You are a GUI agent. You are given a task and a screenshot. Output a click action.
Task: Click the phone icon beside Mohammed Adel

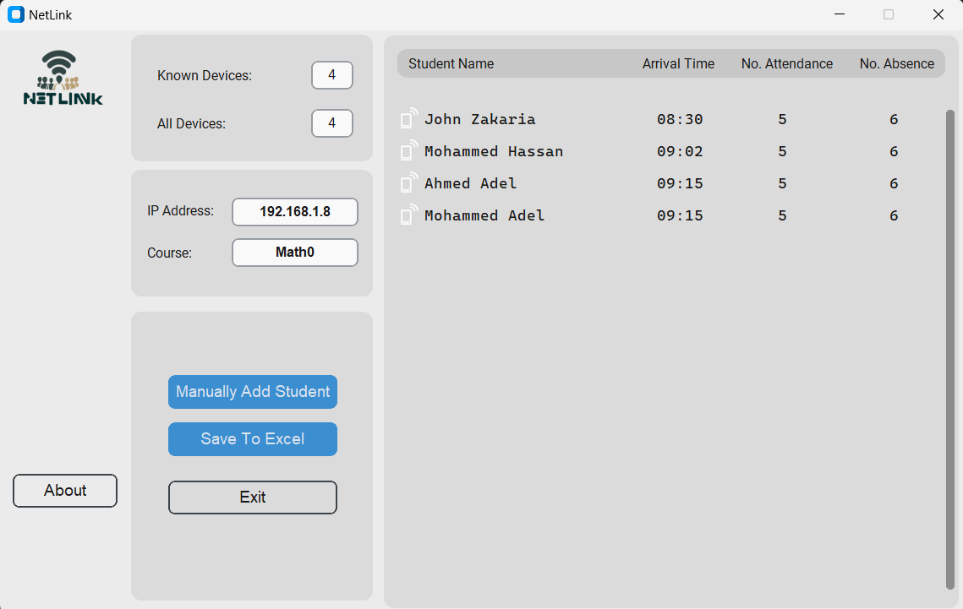click(408, 215)
